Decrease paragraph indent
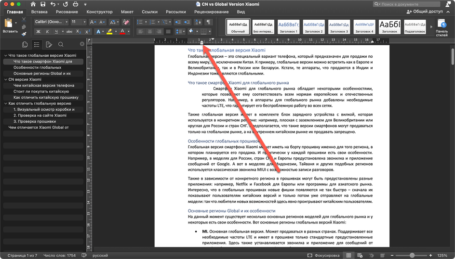455x259 pixels. [178, 22]
